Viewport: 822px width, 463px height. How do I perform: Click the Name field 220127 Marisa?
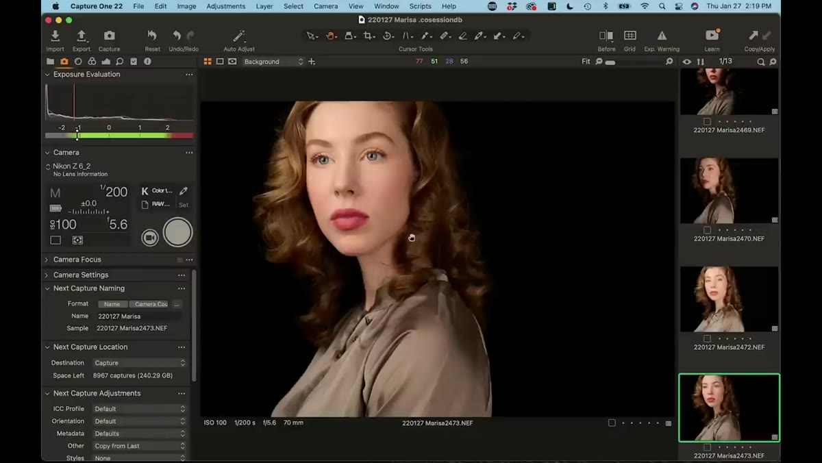pos(140,316)
